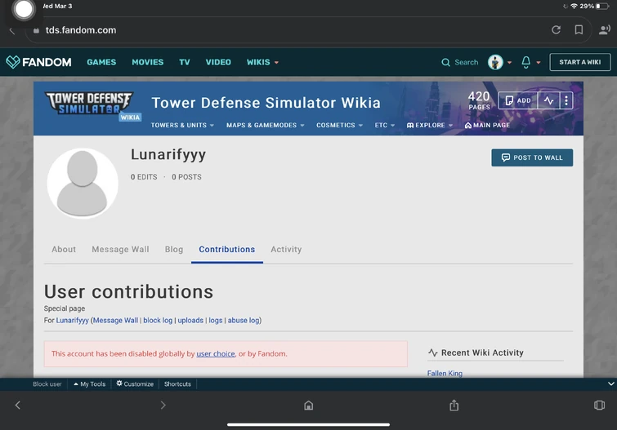Screen dimensions: 617x430
Task: Open Message Wall link in parentheses
Action: (115, 321)
